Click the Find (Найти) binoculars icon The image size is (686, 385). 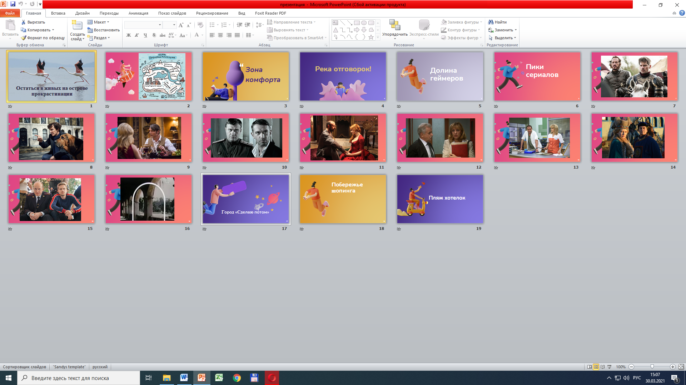491,22
